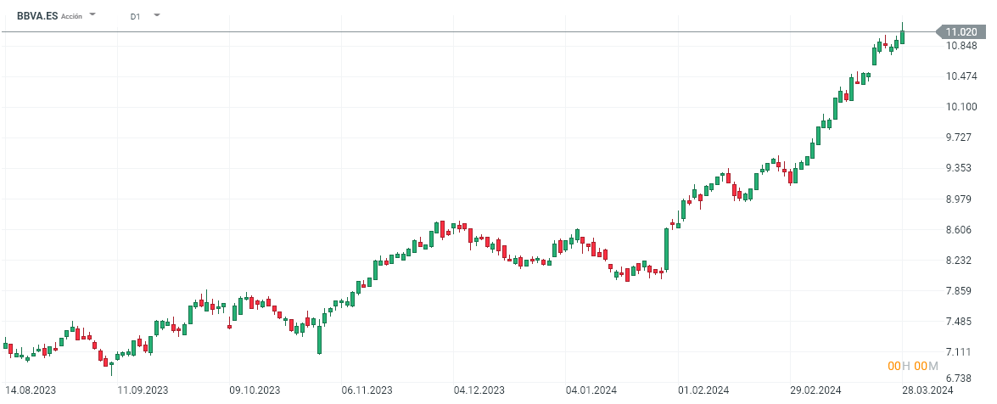
Task: Select the 8.606 price axis label
Action: click(963, 230)
